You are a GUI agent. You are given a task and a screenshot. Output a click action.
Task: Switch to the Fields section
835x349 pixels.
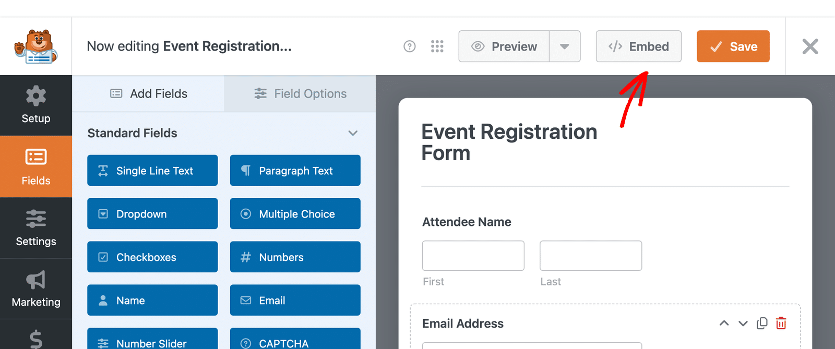tap(36, 167)
